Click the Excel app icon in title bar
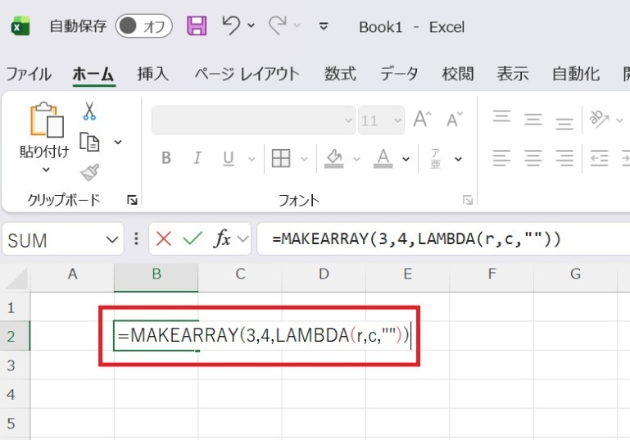The width and height of the screenshot is (630, 440). point(20,26)
